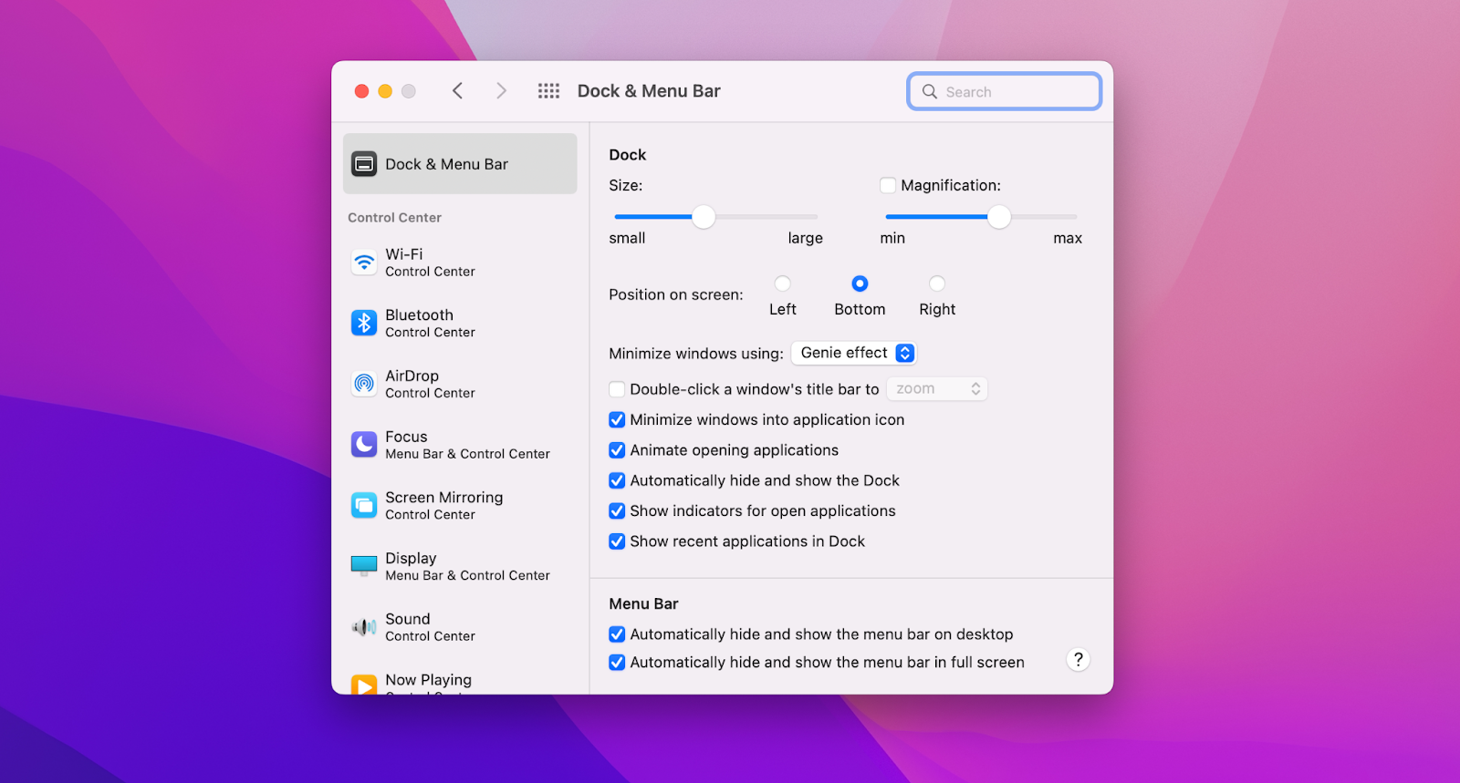Click the Wi-Fi icon in sidebar
This screenshot has height=783, width=1460.
364,263
